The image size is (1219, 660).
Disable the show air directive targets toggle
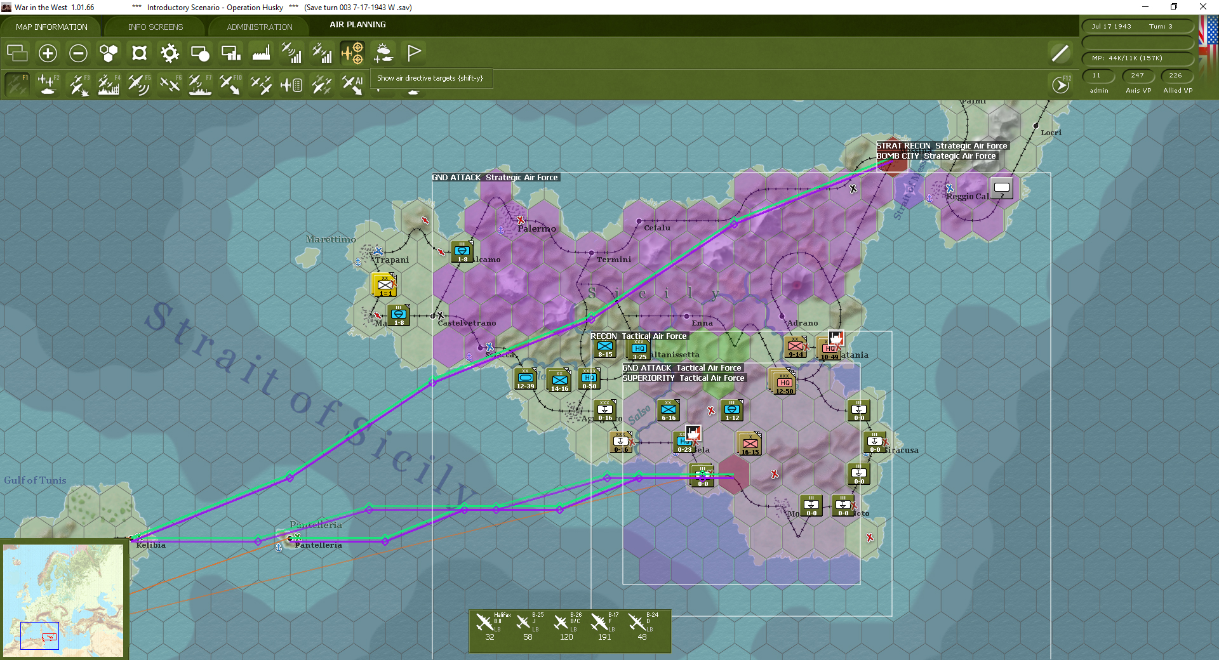[353, 53]
